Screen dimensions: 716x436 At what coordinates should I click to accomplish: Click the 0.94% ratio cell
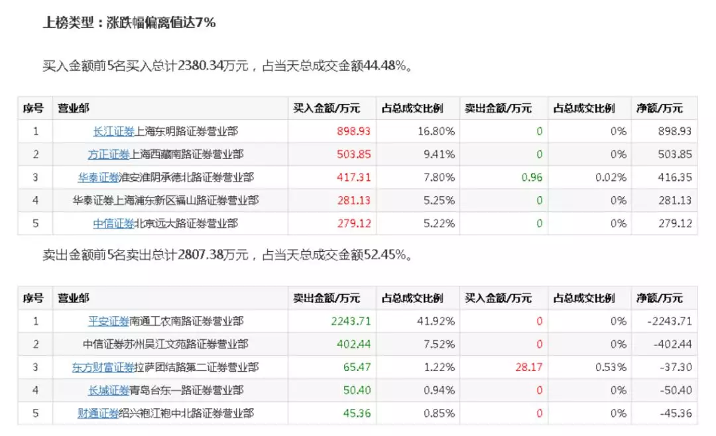tap(439, 390)
